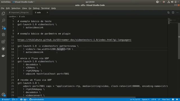Switch to the important_things.txt tab
The height and width of the screenshot is (101, 180).
[x=20, y=12]
